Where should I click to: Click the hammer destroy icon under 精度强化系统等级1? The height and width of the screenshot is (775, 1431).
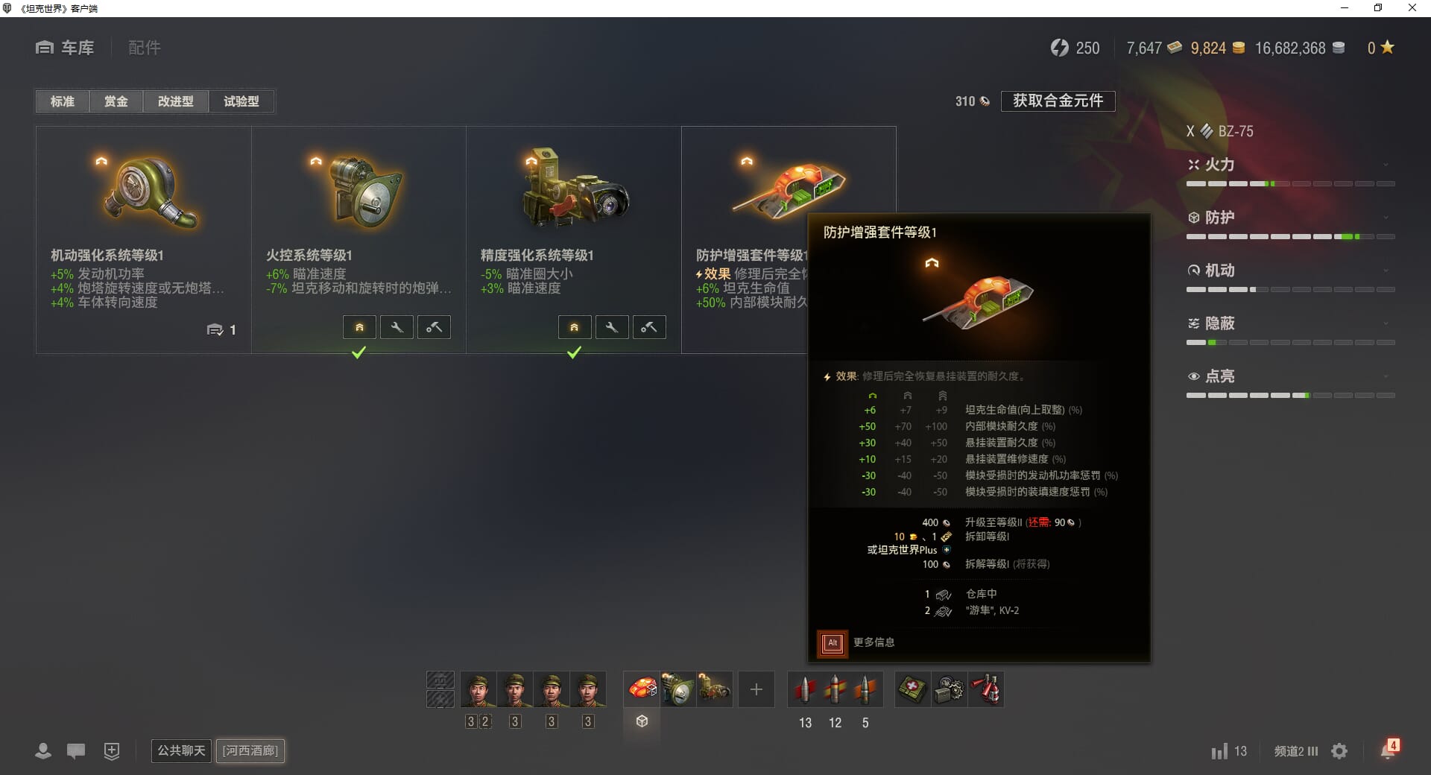pos(649,327)
